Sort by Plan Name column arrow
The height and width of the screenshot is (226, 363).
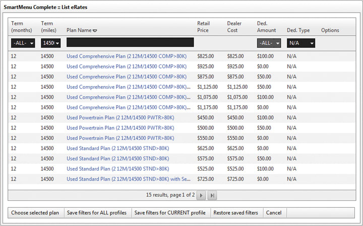pyautogui.click(x=95, y=31)
